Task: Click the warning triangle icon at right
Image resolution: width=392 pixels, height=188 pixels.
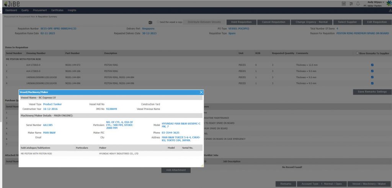Action: click(x=389, y=10)
